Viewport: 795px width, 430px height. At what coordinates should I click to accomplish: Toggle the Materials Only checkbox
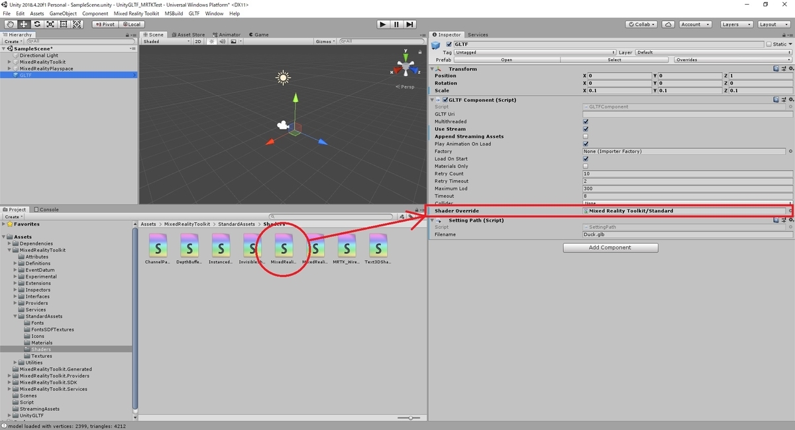point(586,166)
